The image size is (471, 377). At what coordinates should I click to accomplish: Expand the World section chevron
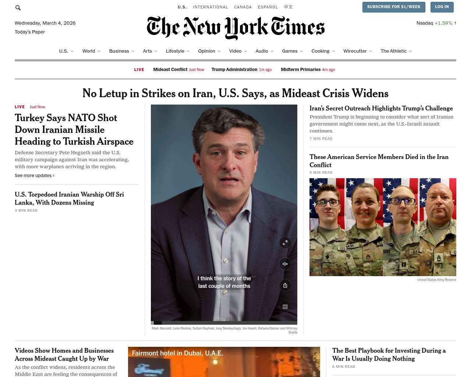tap(99, 51)
